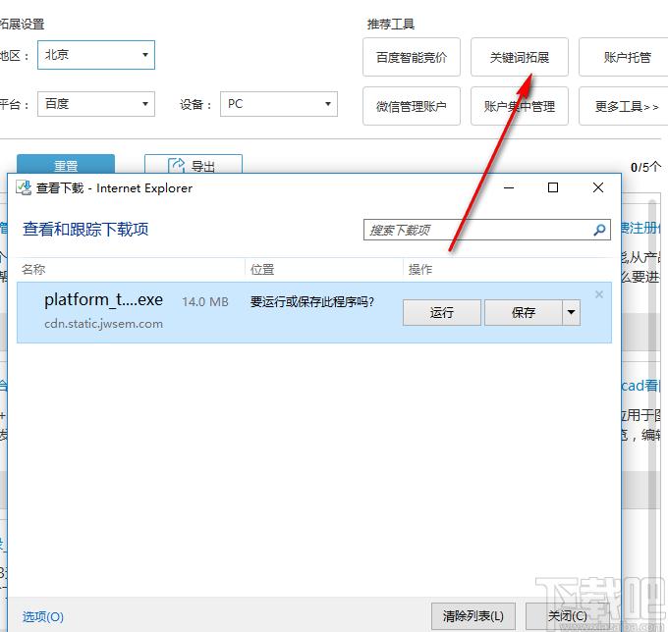Open the 设备 dropdown showing PC
This screenshot has width=668, height=632.
click(x=279, y=104)
